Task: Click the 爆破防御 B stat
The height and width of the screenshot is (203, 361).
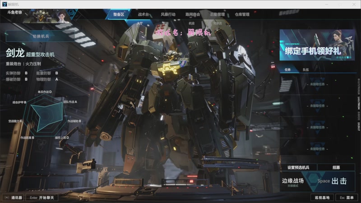Action: (17, 79)
